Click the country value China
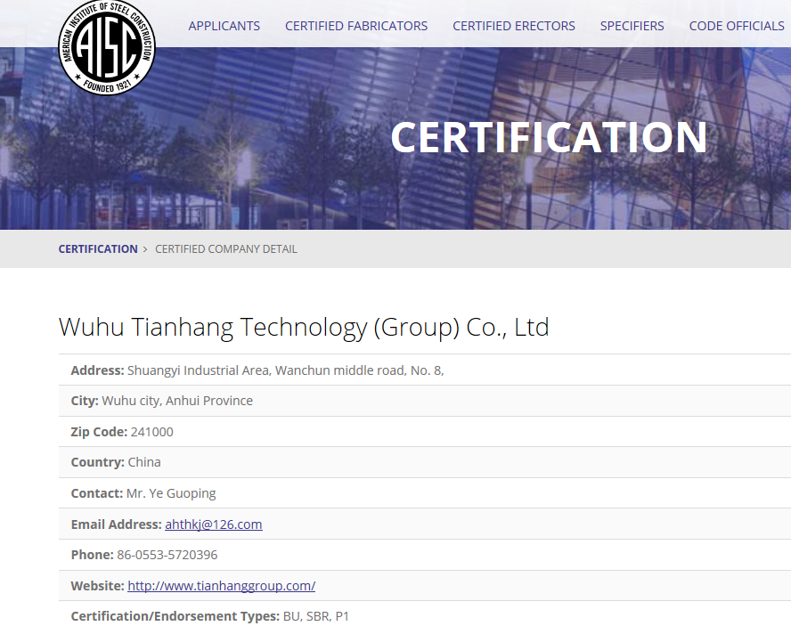The width and height of the screenshot is (791, 626). click(x=144, y=462)
